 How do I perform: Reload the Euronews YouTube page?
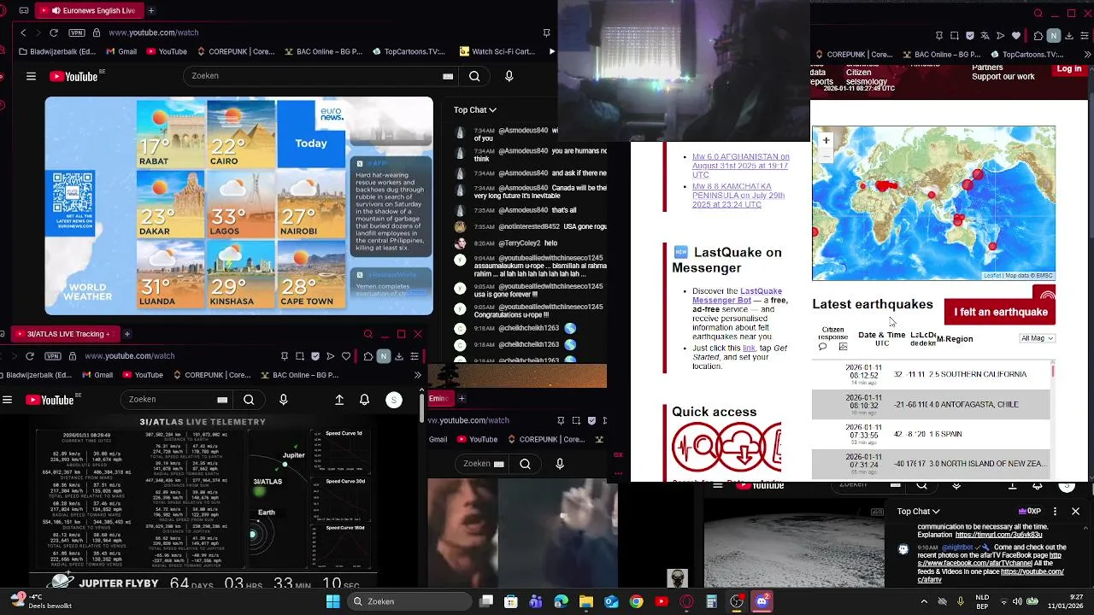tap(53, 32)
